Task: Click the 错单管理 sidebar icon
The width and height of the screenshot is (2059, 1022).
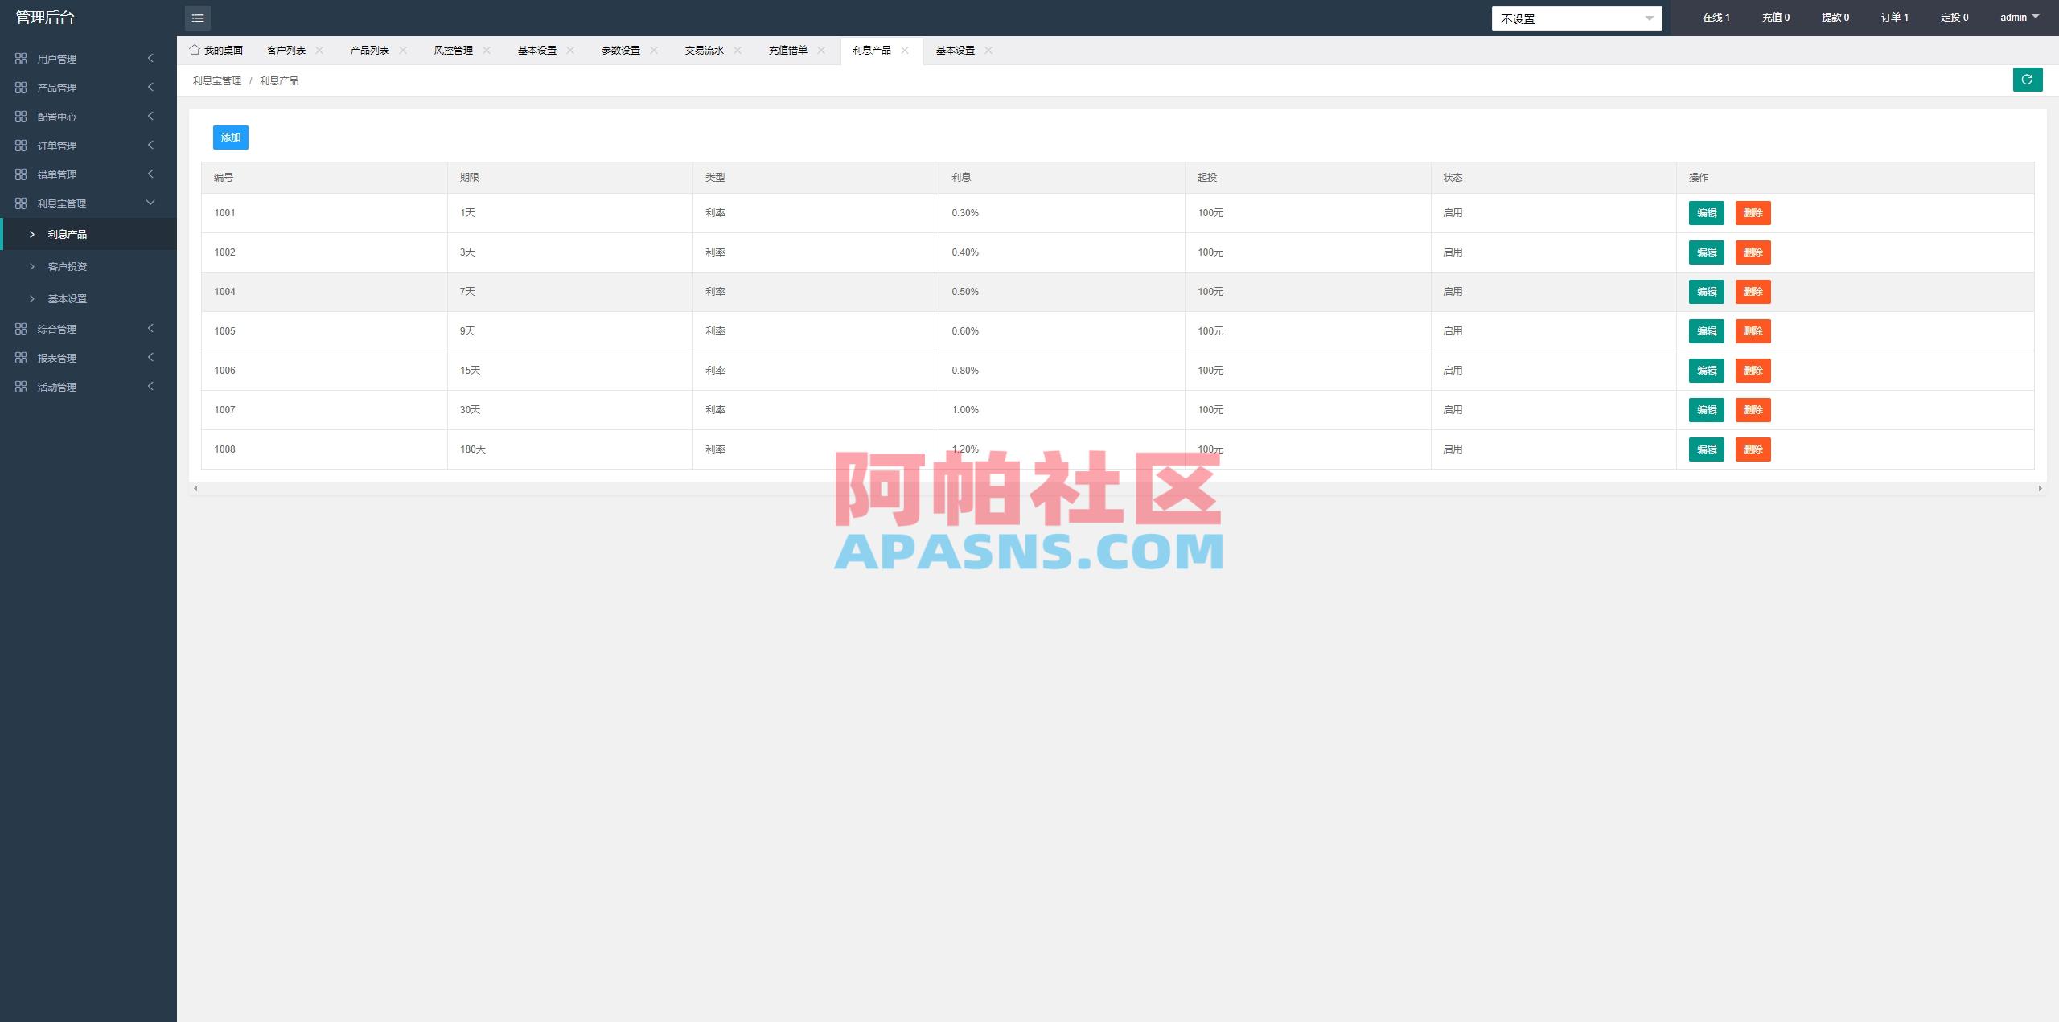Action: point(21,174)
